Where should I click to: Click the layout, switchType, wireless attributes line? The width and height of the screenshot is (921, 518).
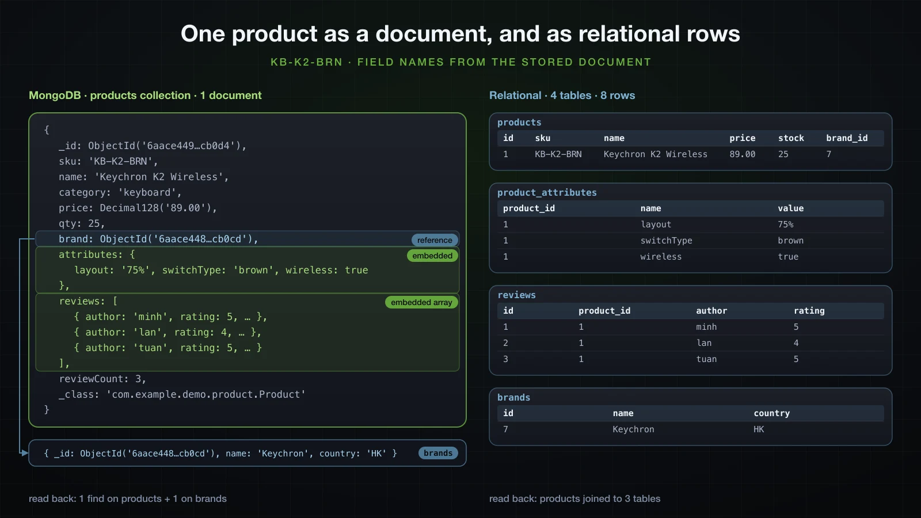(x=221, y=270)
